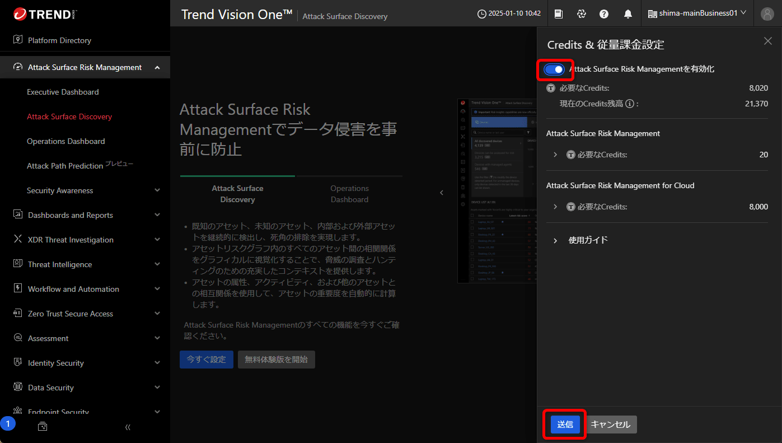Click the clock icon next to date
Viewport: 782px width, 443px height.
481,13
